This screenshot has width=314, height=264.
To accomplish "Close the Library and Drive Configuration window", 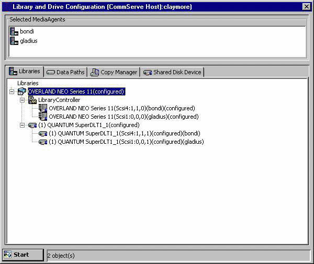I will (306, 6).
